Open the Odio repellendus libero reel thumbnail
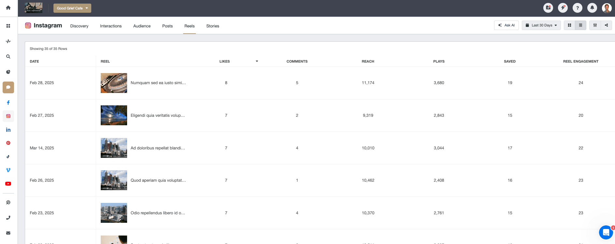Image resolution: width=615 pixels, height=244 pixels. [x=114, y=213]
